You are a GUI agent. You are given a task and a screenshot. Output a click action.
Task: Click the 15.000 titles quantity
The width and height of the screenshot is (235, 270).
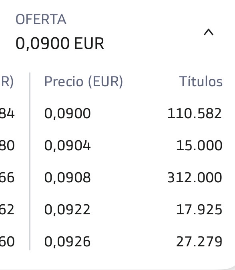(x=199, y=145)
